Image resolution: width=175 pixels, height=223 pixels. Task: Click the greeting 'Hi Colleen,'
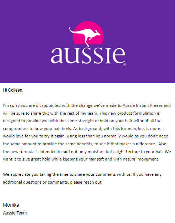13,90
